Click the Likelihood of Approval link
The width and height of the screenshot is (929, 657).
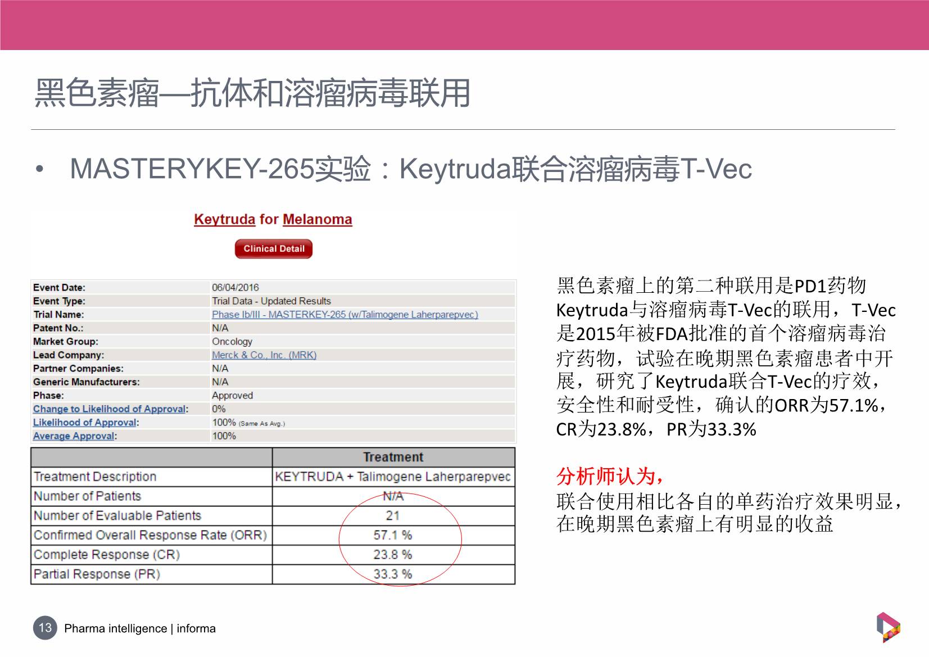[x=85, y=423]
